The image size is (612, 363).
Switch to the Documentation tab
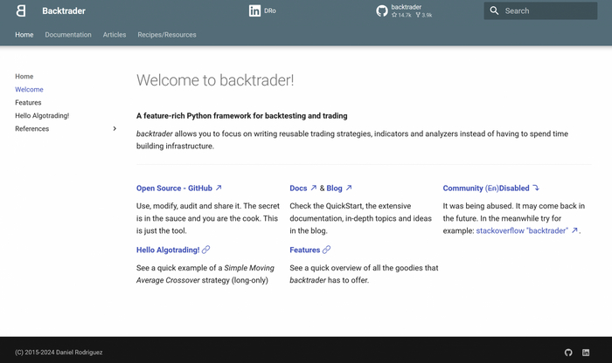pos(68,35)
